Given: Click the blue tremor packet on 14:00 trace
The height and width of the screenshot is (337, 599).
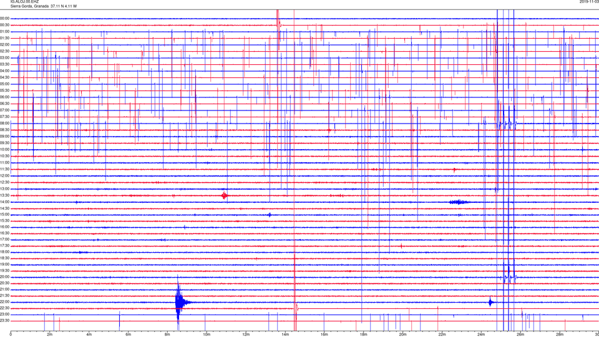Looking at the screenshot, I should click(459, 202).
